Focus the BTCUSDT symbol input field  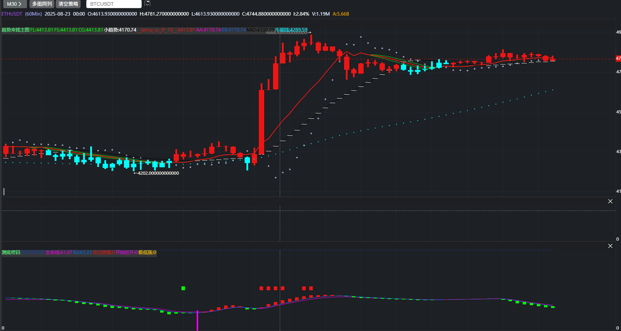[114, 4]
